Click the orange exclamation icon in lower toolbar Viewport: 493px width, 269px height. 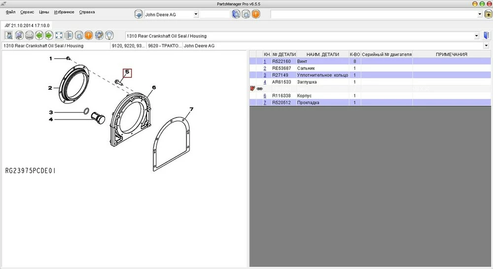coord(88,36)
